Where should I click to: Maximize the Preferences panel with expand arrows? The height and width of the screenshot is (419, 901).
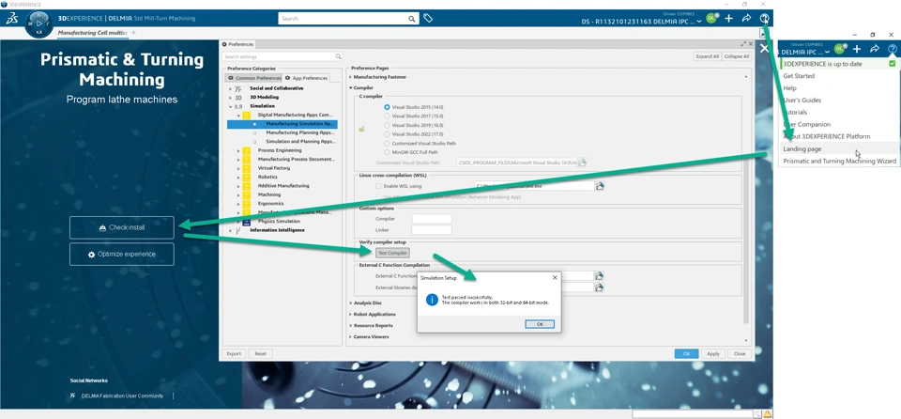(x=743, y=44)
